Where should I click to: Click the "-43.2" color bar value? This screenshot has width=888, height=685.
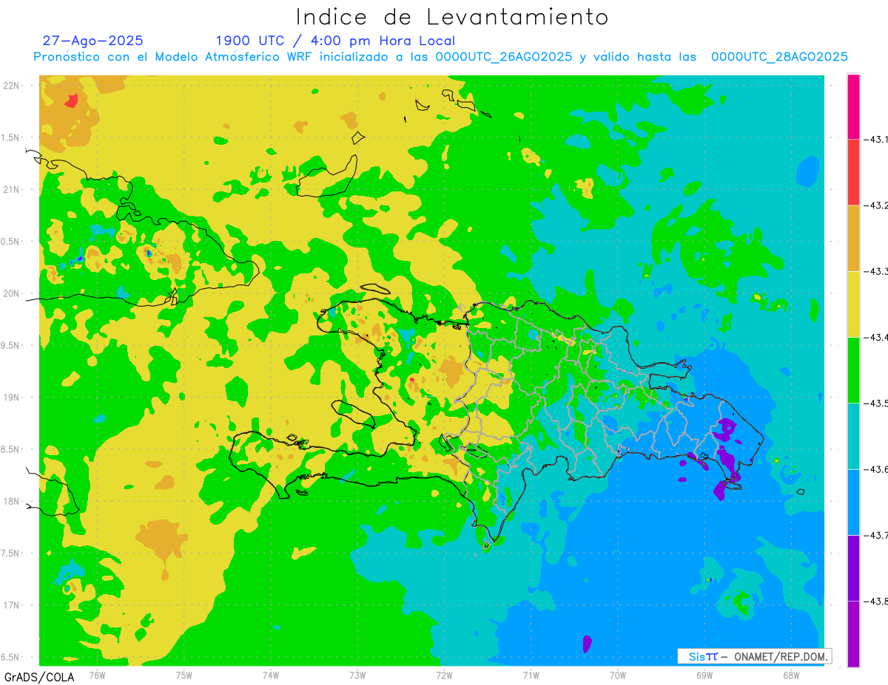coord(875,205)
